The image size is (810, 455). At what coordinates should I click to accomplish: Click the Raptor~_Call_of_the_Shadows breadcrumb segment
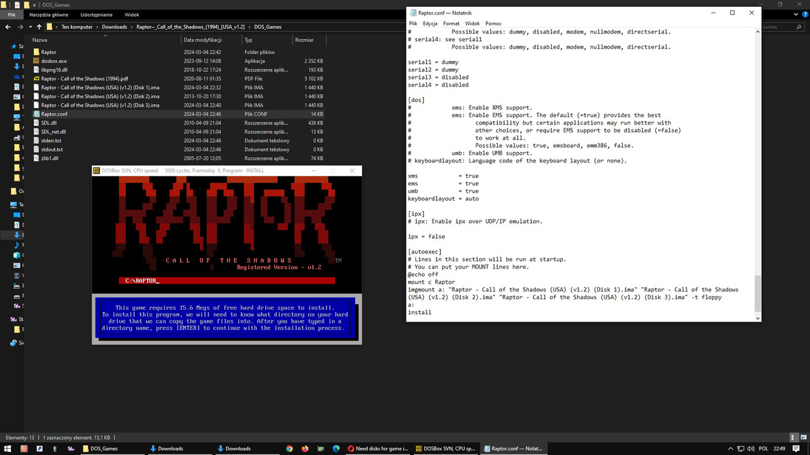[190, 27]
